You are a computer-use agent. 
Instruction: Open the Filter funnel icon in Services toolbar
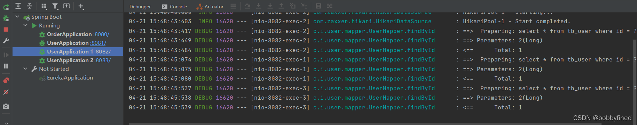[55, 6]
